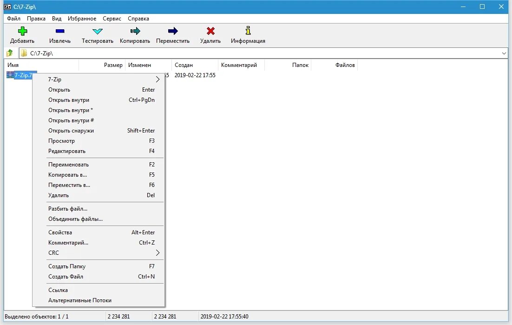Screen dimensions: 512x325
Task: Select Разбить файл... entry
Action: [x=98, y=209]
